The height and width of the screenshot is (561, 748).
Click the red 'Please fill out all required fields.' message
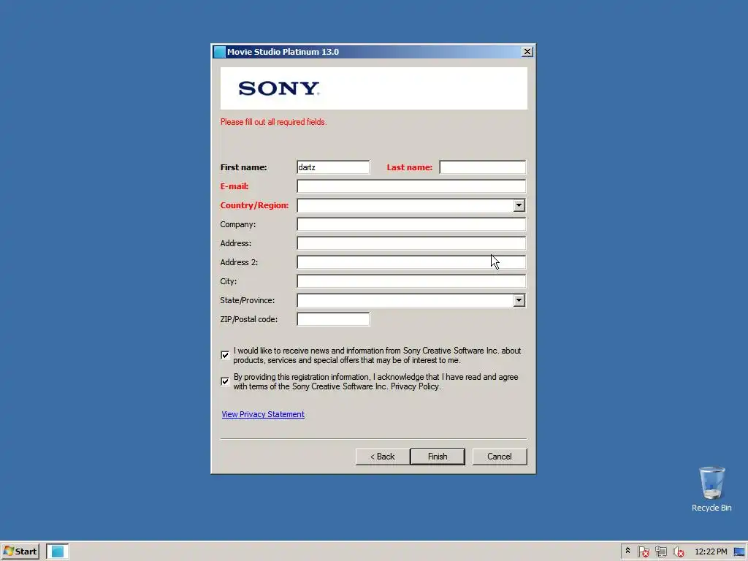(x=273, y=122)
